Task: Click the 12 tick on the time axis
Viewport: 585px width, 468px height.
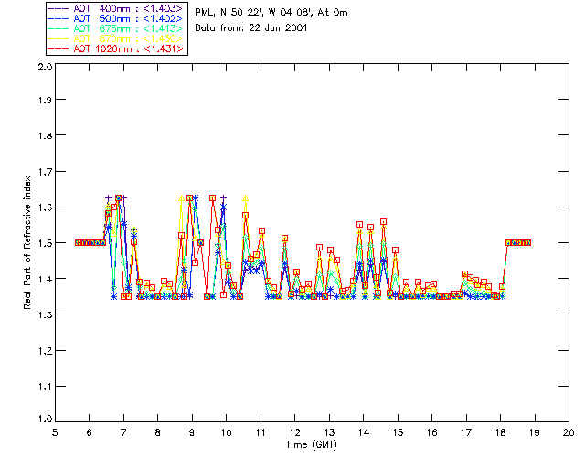Action: pos(295,432)
